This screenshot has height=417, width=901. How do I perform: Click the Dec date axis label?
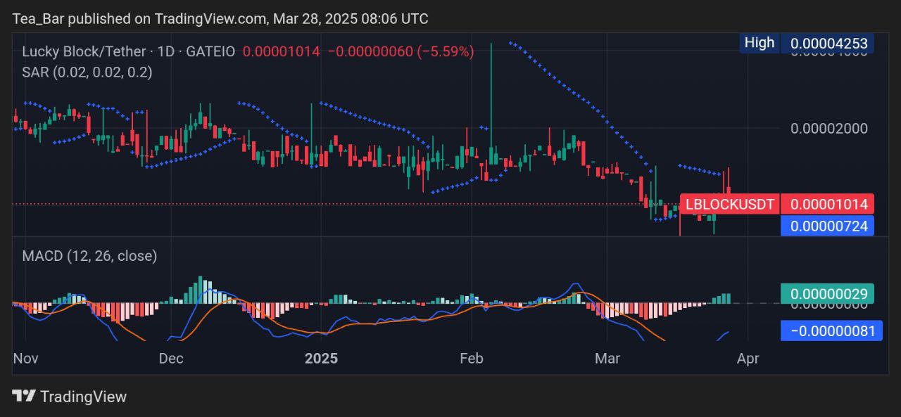click(x=171, y=359)
